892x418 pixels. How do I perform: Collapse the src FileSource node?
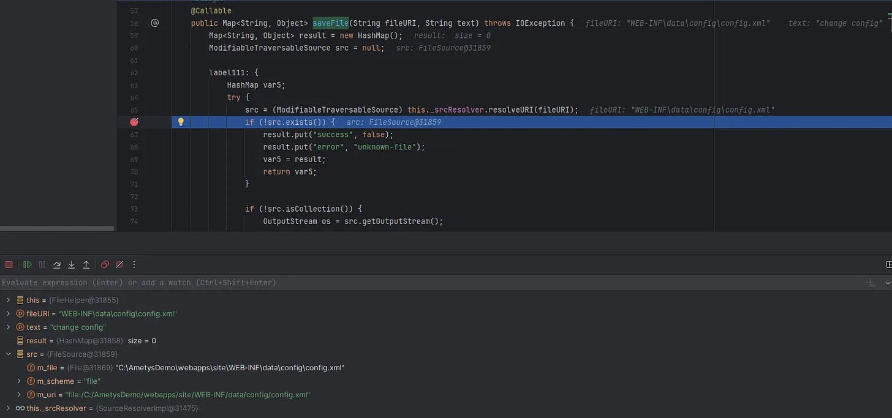8,354
